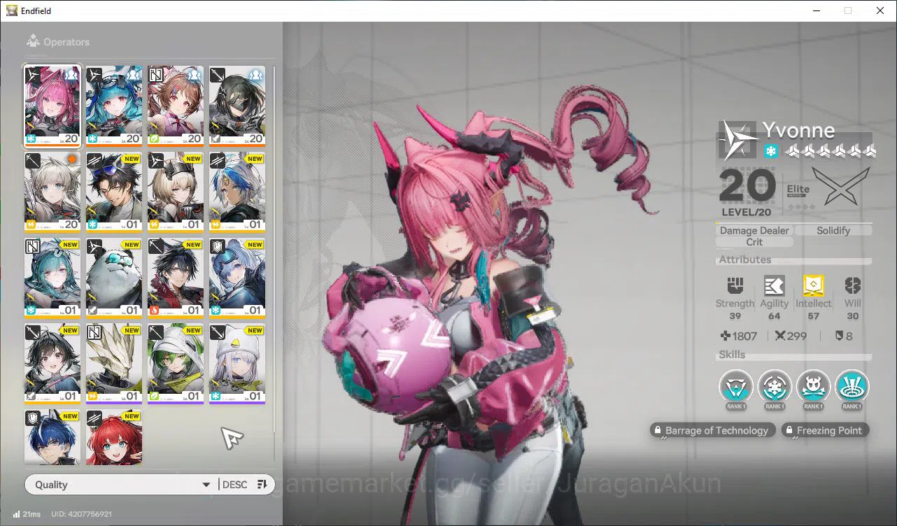Screen dimensions: 897x526
Task: Toggle DESC sort order
Action: 245,485
